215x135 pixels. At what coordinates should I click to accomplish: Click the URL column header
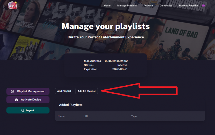[86, 116]
